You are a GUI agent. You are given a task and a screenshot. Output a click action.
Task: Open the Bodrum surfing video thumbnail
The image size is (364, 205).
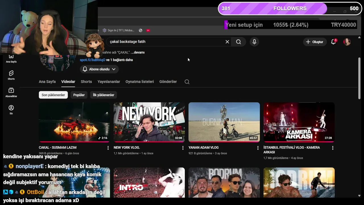tap(299, 183)
